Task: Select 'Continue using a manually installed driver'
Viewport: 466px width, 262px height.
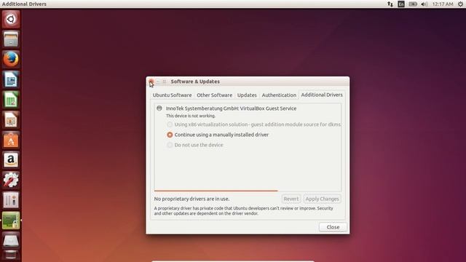Action: (218, 135)
